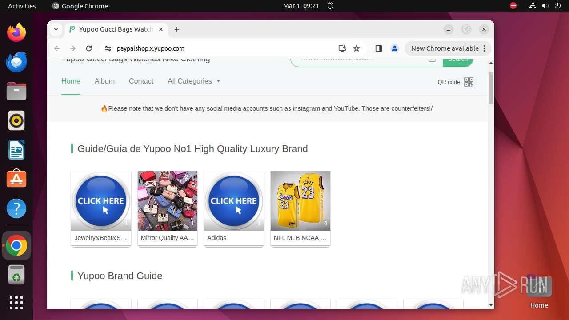Open the notifications bell in top bar

point(330,6)
